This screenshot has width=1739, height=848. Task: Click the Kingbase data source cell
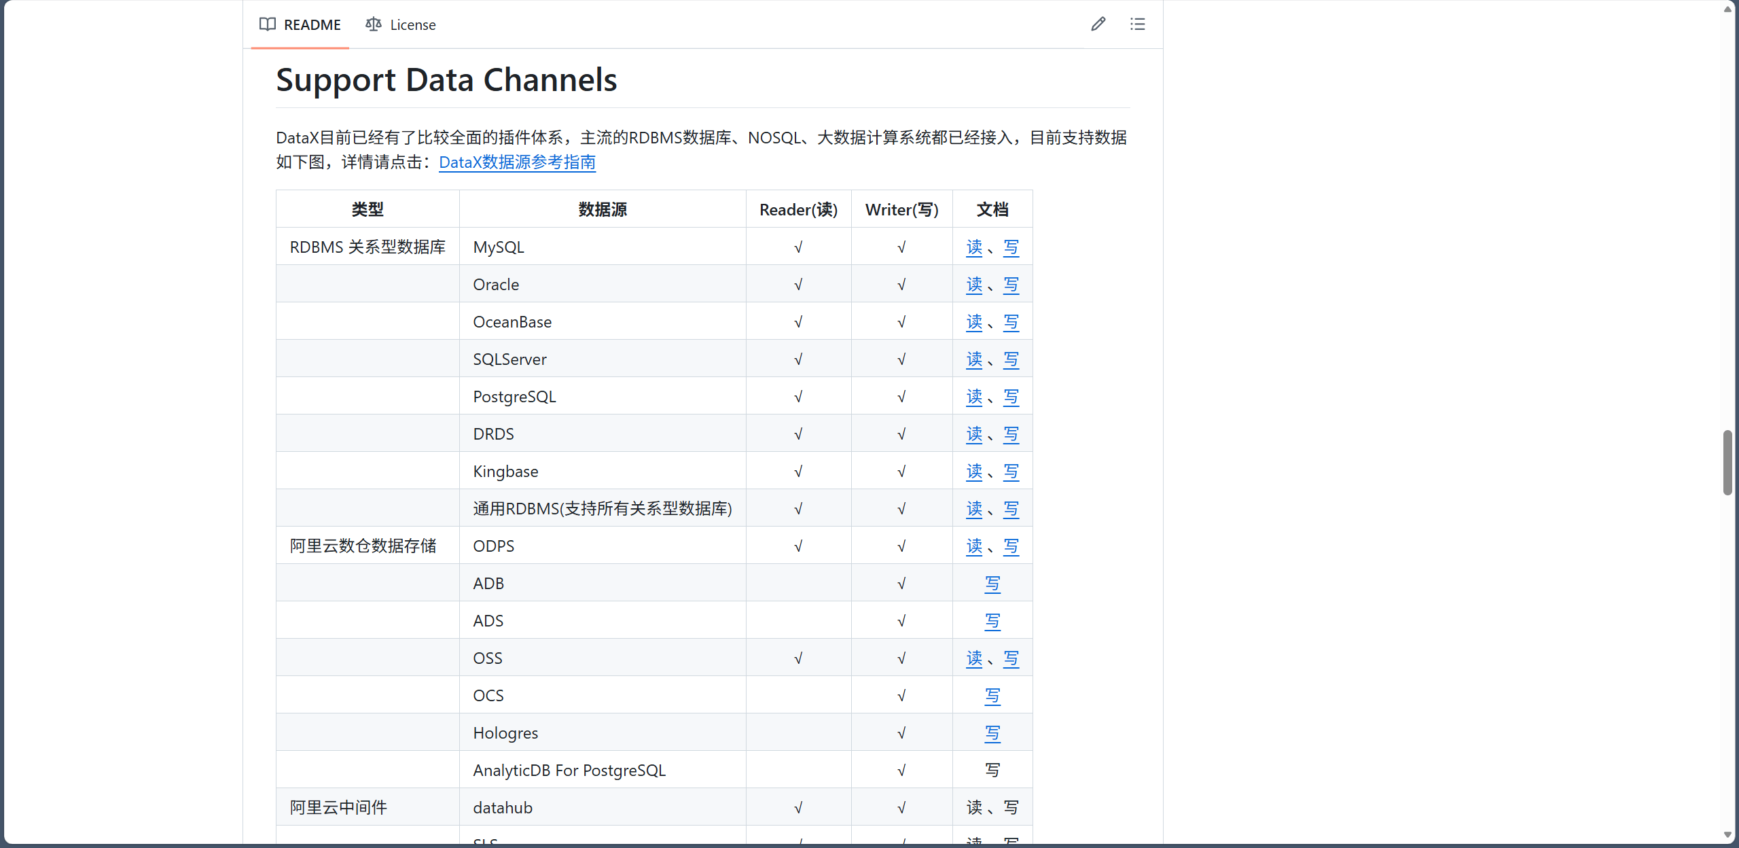tap(603, 471)
